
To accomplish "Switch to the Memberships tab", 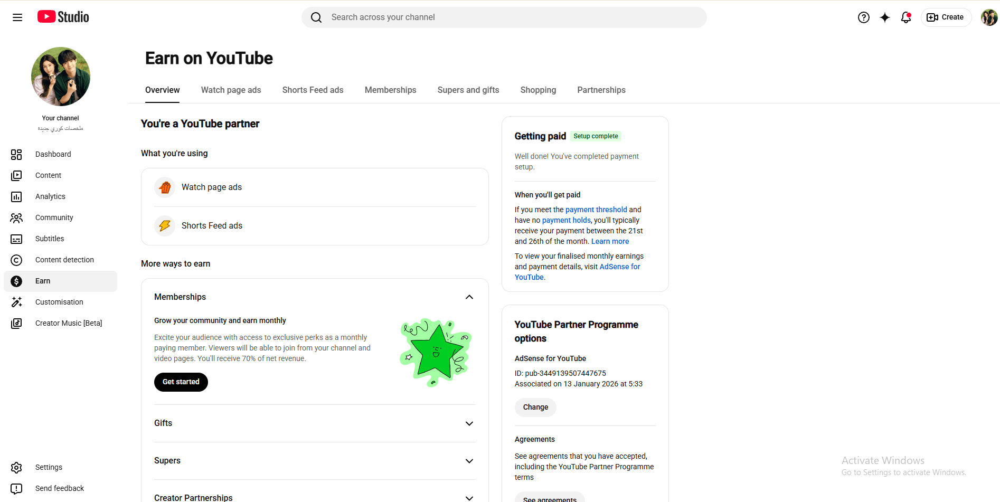I will pos(391,90).
